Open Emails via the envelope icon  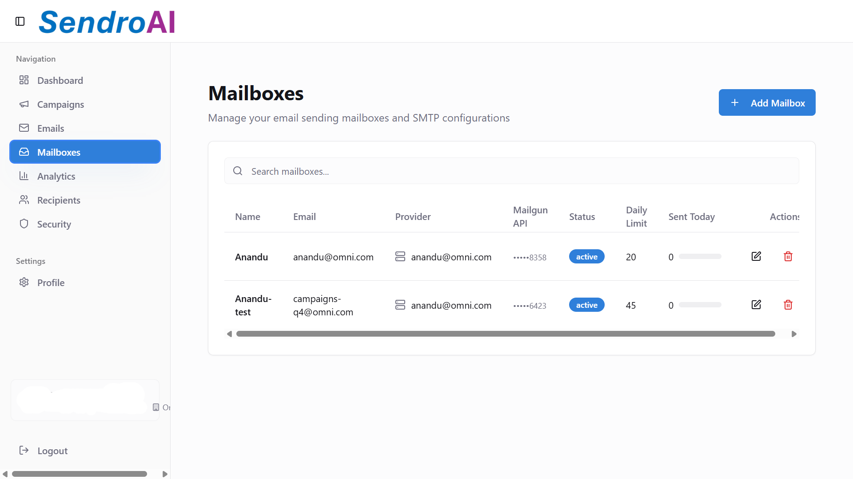tap(24, 128)
